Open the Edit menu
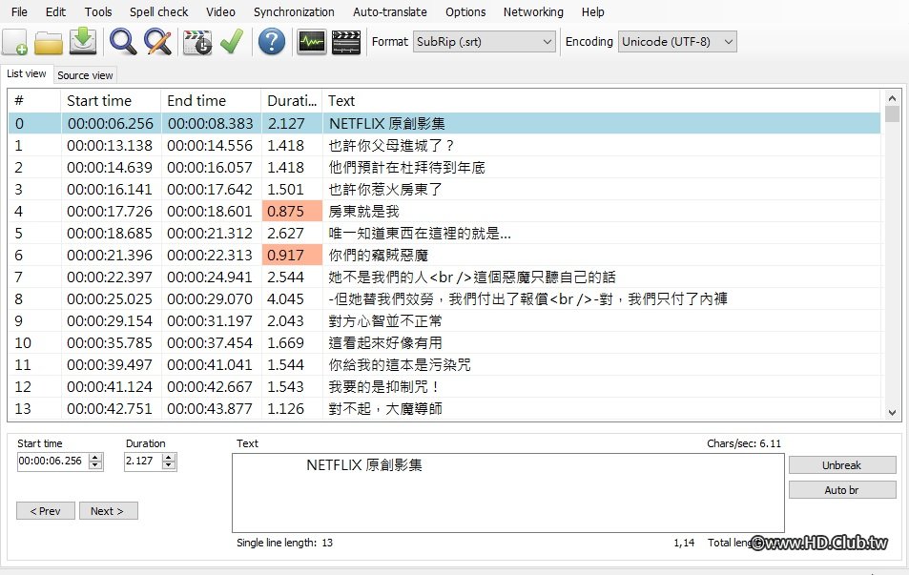Viewport: 909px width, 575px height. [55, 11]
